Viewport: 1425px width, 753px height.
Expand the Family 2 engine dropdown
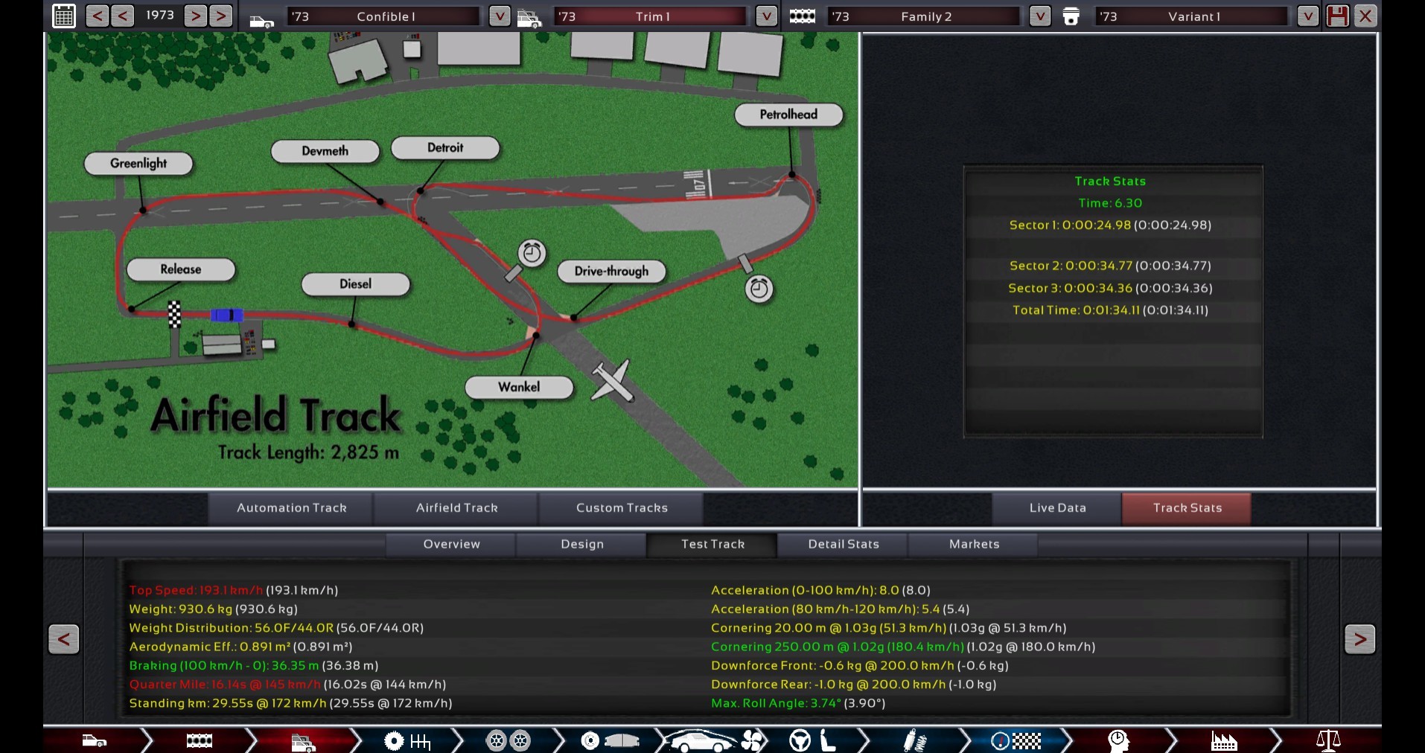[x=1039, y=16]
